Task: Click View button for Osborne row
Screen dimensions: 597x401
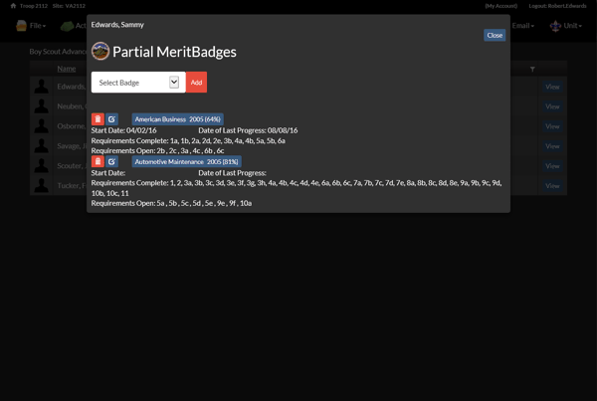Action: tap(552, 126)
